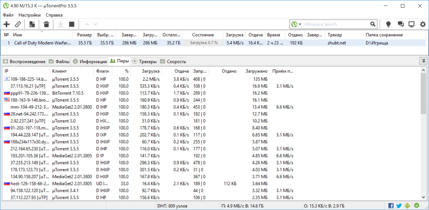Click the Twitter icon in status bar

click(399, 206)
